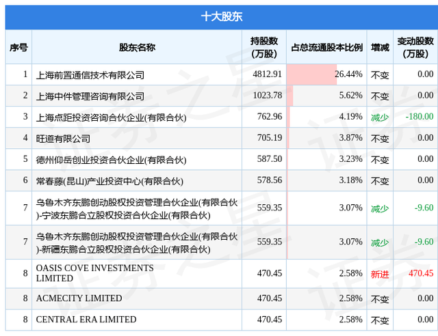Click the 26.44% red proportion bar
The height and width of the screenshot is (336, 438).
click(x=311, y=74)
